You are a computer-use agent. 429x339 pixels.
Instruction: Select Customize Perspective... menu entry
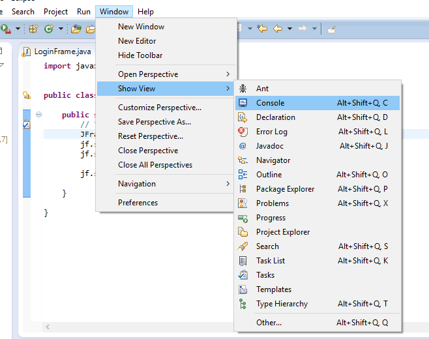point(166,108)
